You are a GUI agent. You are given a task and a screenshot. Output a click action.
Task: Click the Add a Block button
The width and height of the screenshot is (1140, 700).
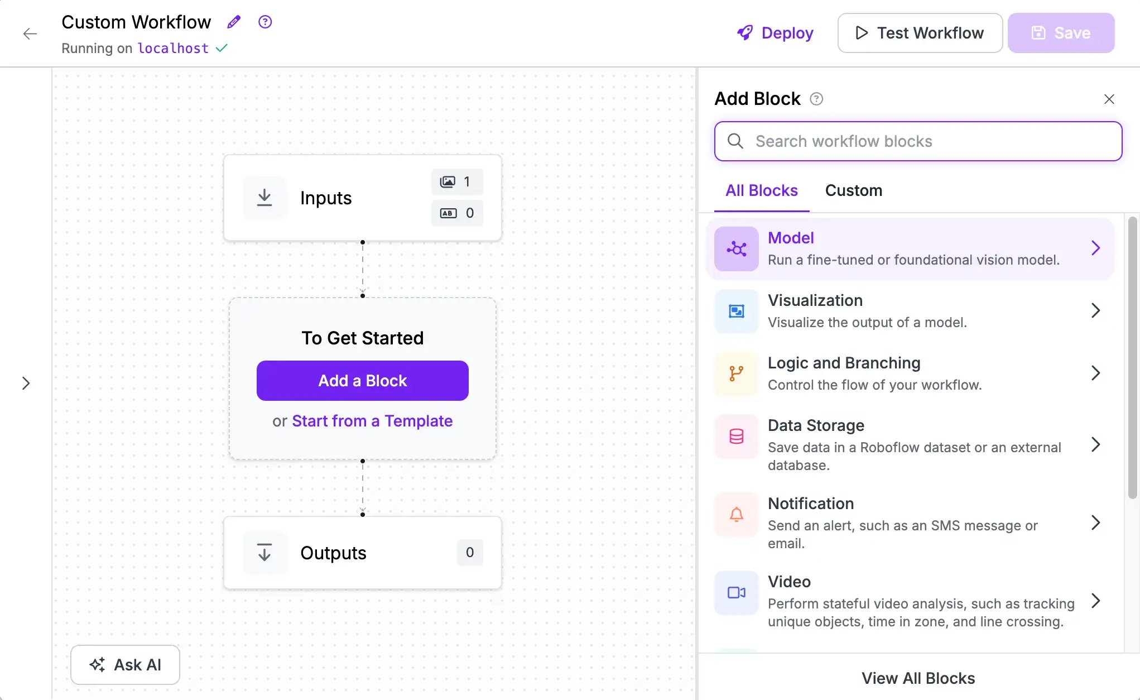(x=362, y=381)
